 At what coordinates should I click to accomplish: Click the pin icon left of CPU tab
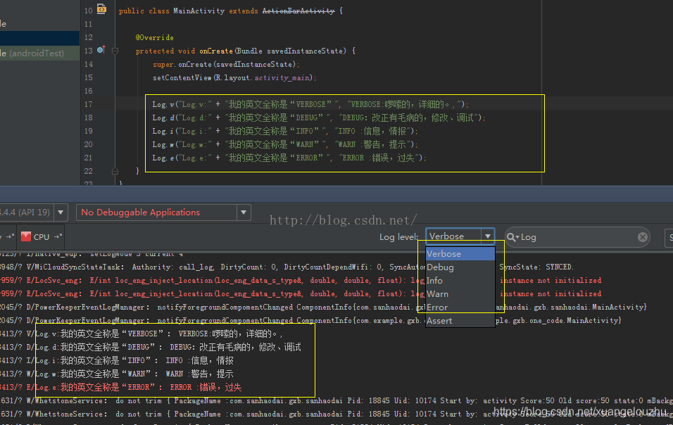9,236
